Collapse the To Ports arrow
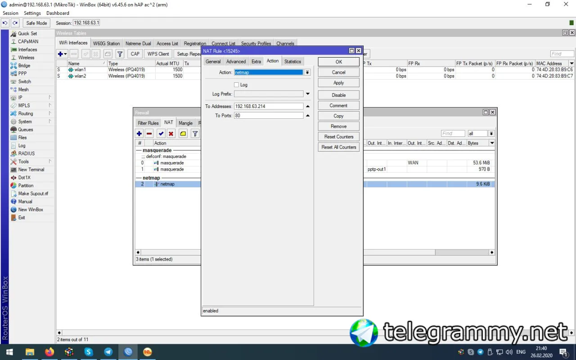 (308, 116)
